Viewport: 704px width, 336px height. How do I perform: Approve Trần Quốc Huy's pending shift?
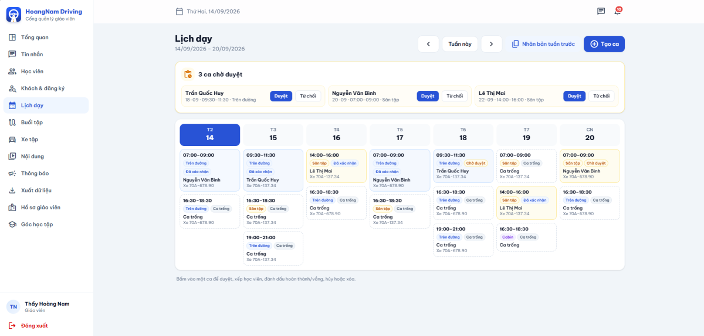281,96
